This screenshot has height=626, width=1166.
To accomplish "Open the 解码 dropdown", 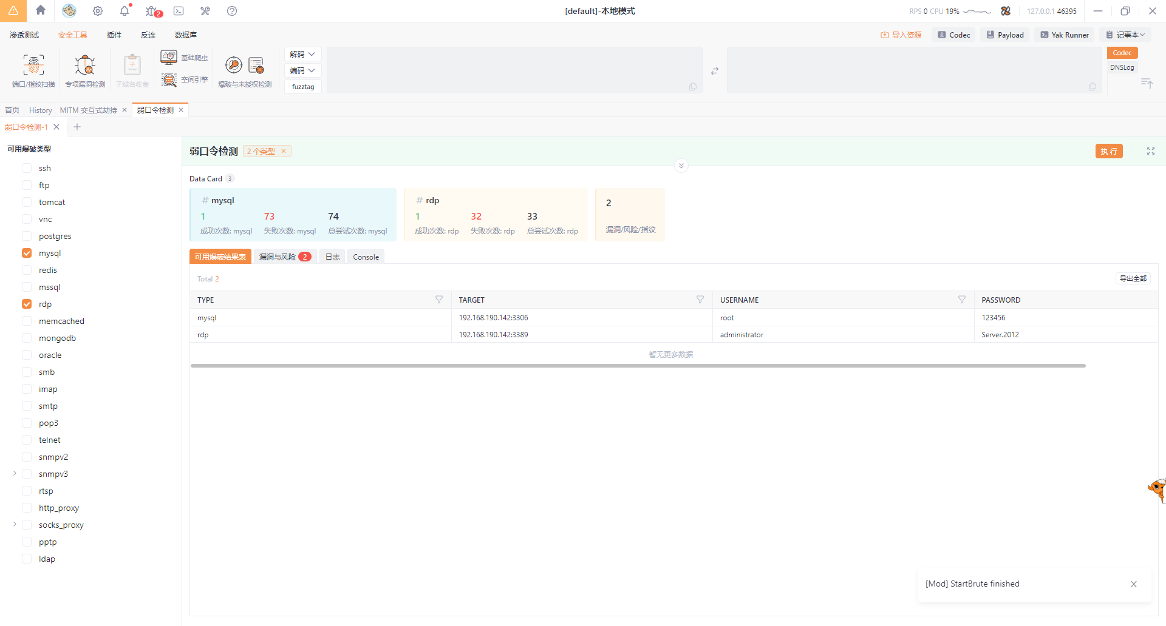I will click(302, 54).
